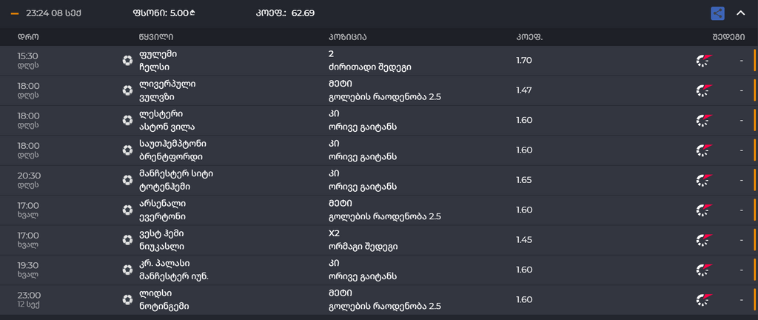Click the blue share icon
Viewport: 758px width, 320px height.
(x=717, y=13)
